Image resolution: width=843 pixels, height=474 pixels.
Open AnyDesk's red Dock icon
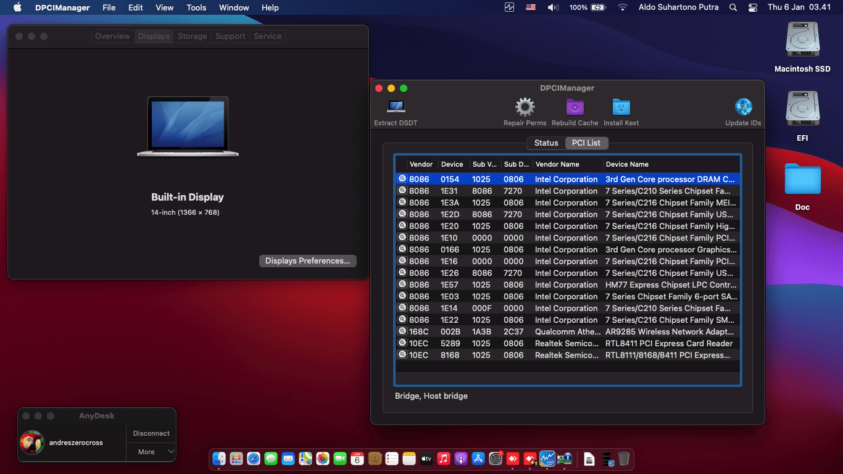click(512, 459)
